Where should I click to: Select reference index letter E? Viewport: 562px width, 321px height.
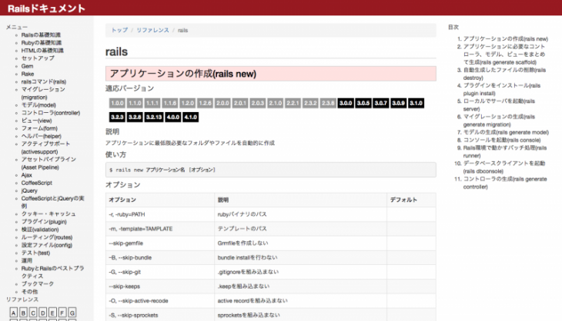[x=52, y=313]
